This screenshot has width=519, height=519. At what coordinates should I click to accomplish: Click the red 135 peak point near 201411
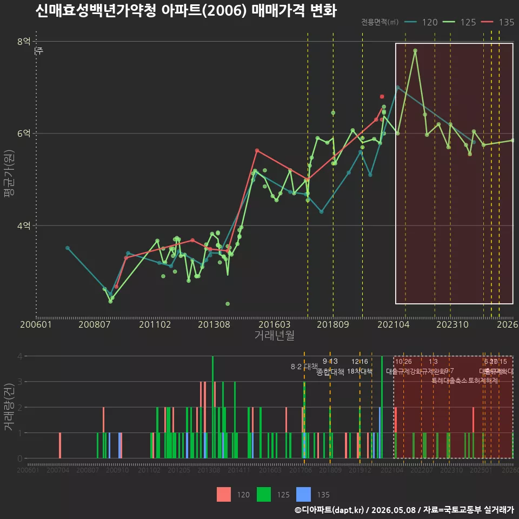coord(257,151)
